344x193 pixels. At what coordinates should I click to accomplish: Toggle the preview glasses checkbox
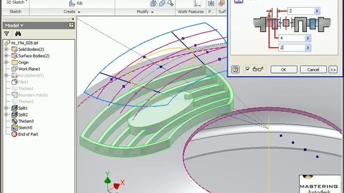pos(248,69)
